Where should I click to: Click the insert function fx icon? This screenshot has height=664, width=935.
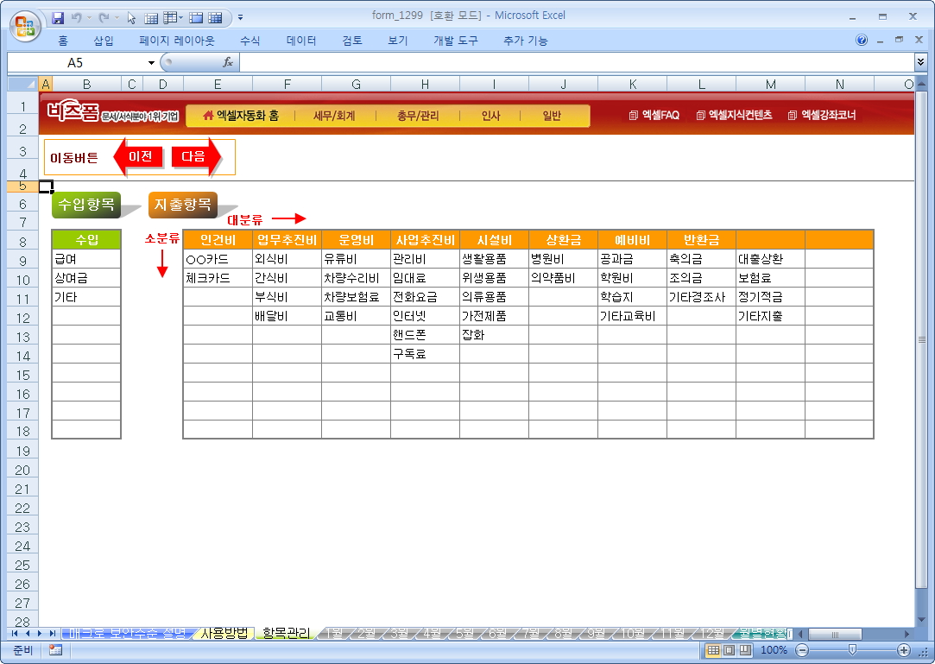[x=228, y=62]
